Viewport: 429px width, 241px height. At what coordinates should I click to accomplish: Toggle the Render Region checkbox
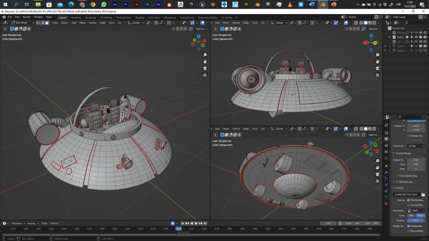(x=408, y=136)
